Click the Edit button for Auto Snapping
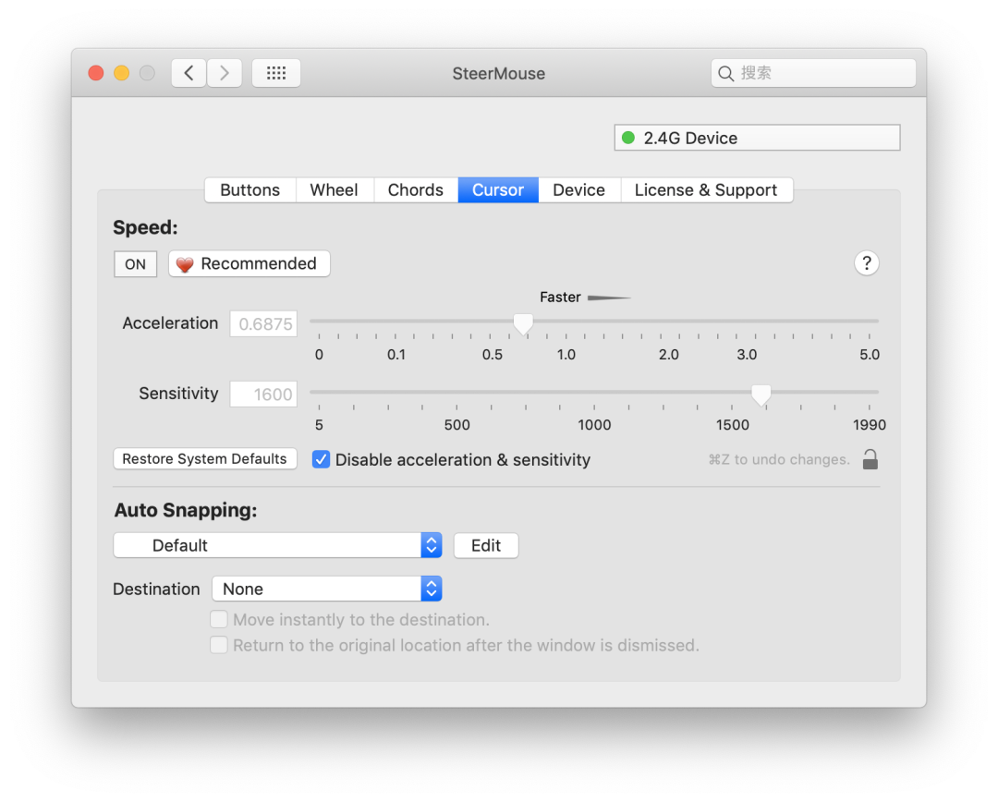 coord(486,545)
